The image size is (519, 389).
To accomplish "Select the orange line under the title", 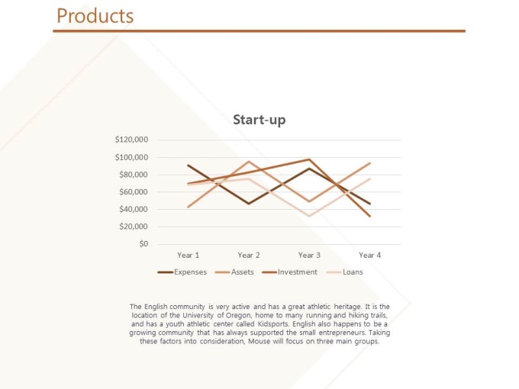I will point(259,31).
